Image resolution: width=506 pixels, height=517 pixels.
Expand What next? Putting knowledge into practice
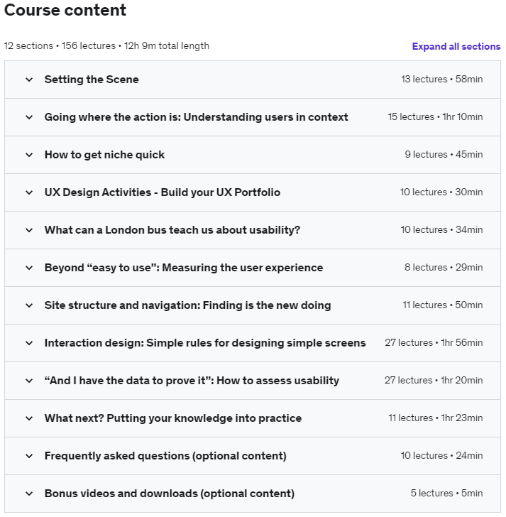(x=172, y=418)
